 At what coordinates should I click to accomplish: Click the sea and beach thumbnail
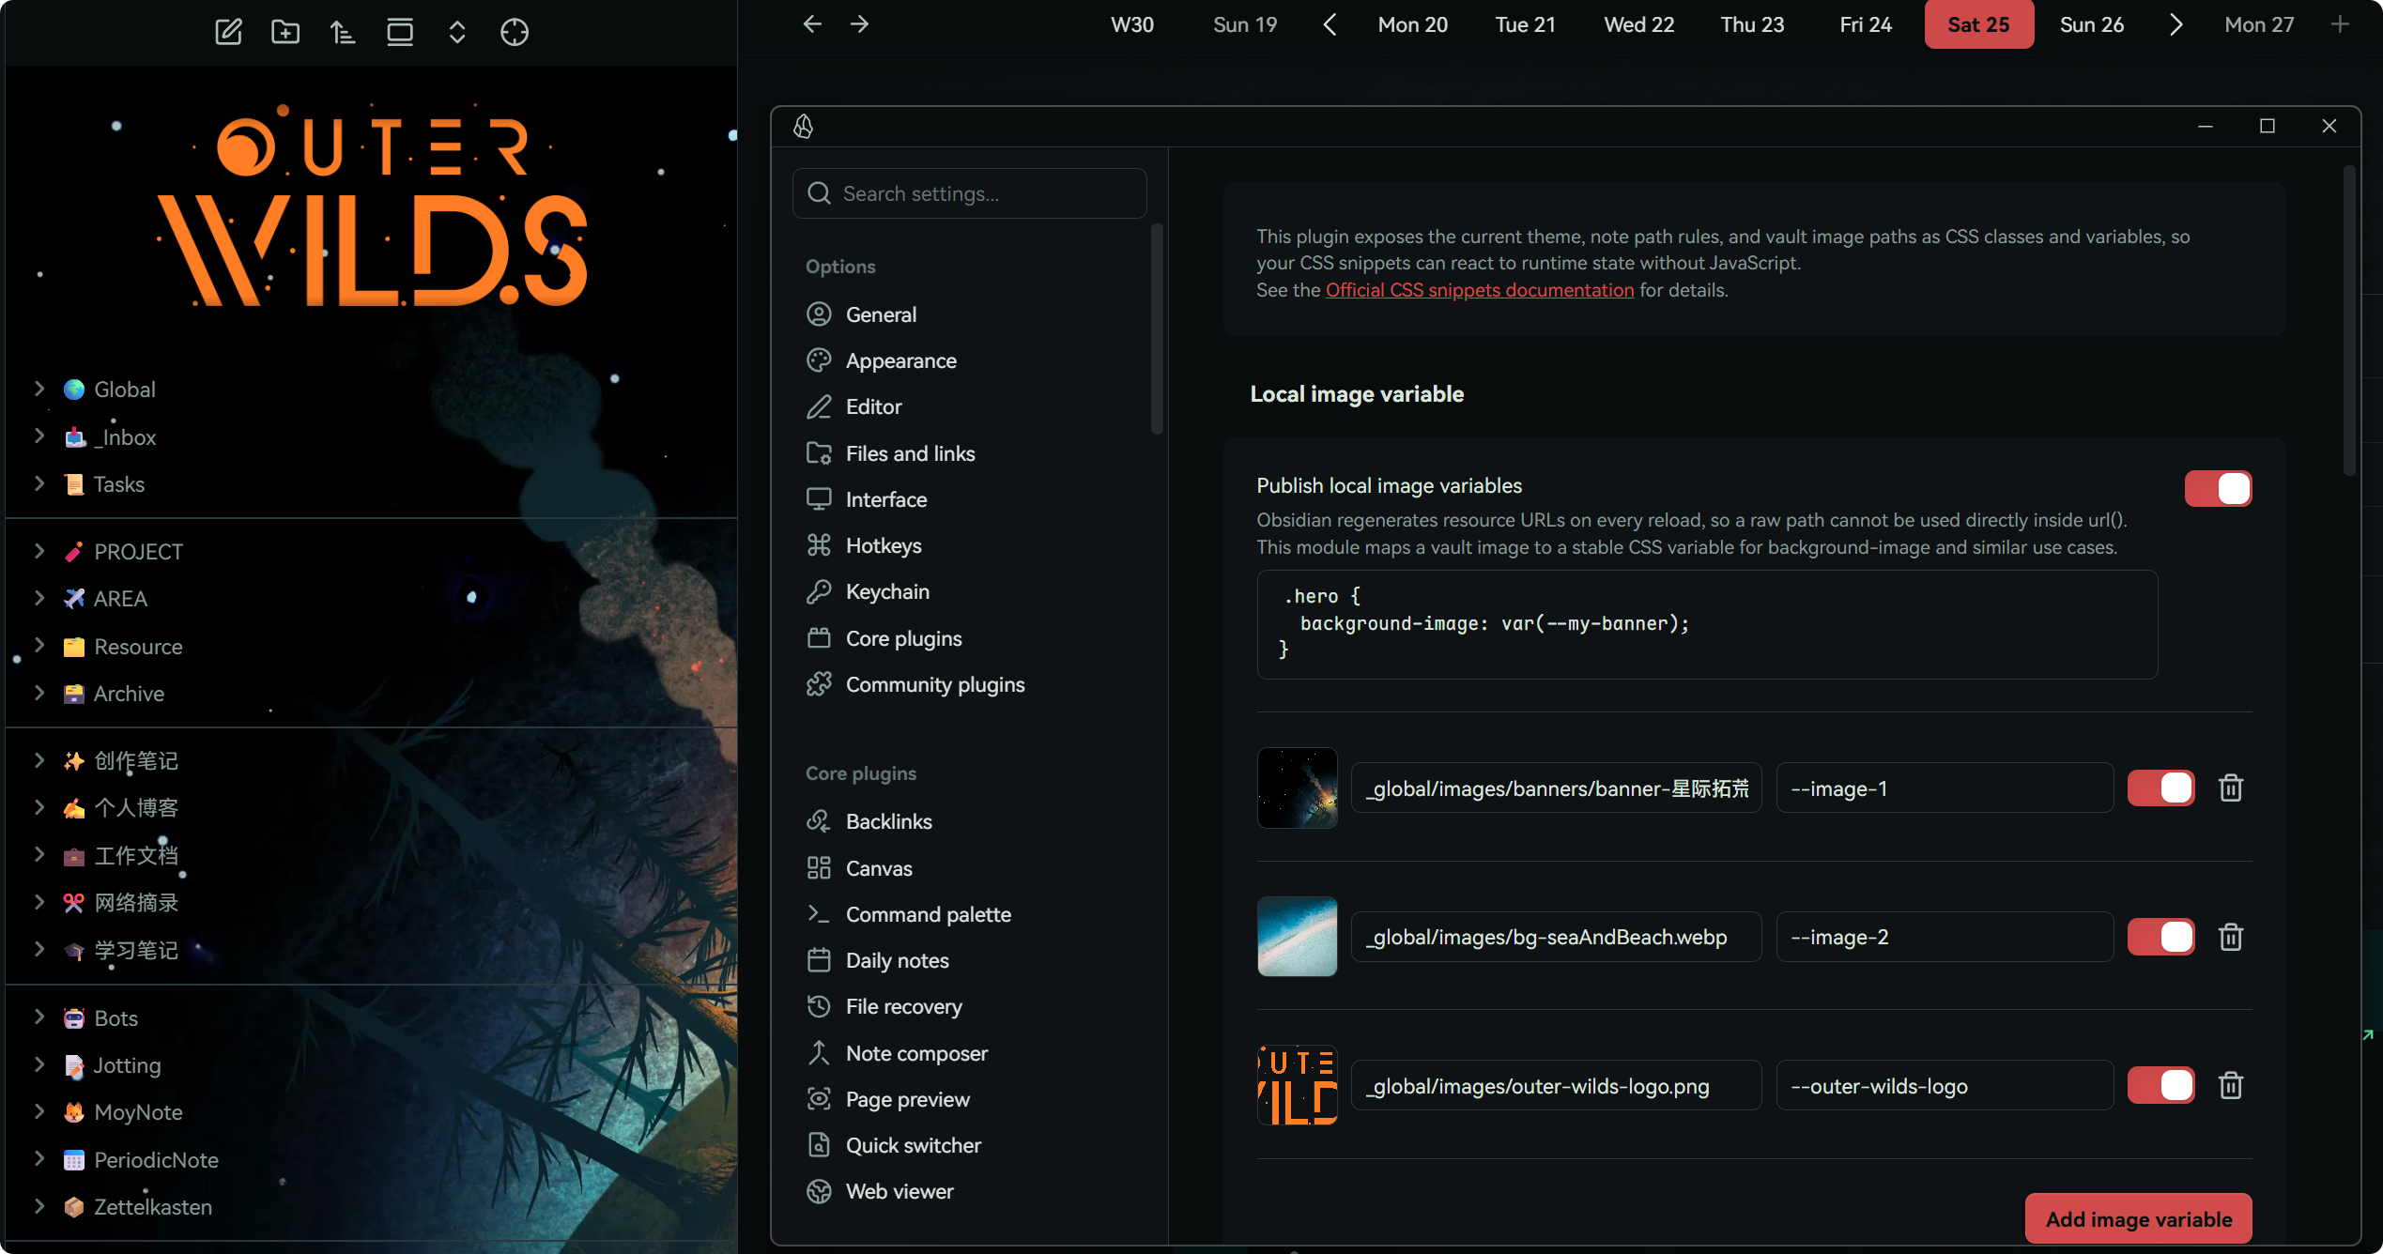[1298, 937]
